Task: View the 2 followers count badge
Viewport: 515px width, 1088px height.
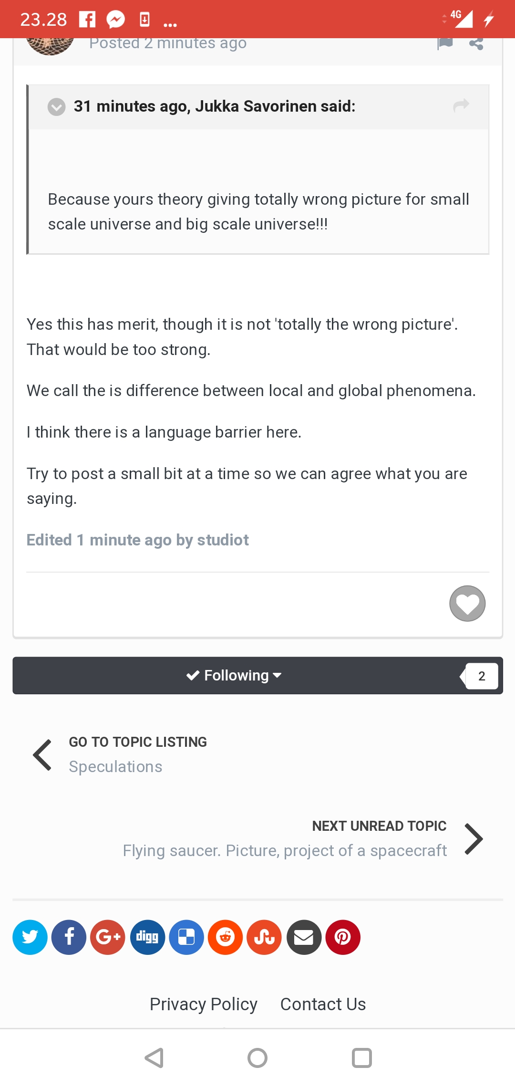Action: 482,676
